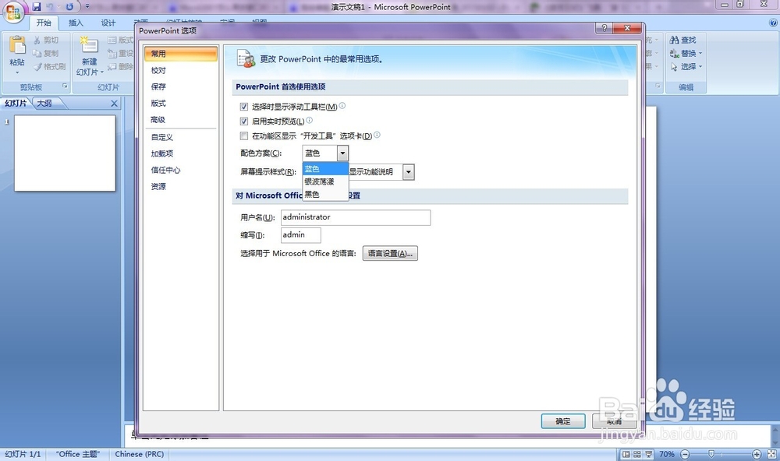This screenshot has height=461, width=780.
Task: Click the Redo icon in Quick Access Toolbar
Action: (69, 5)
